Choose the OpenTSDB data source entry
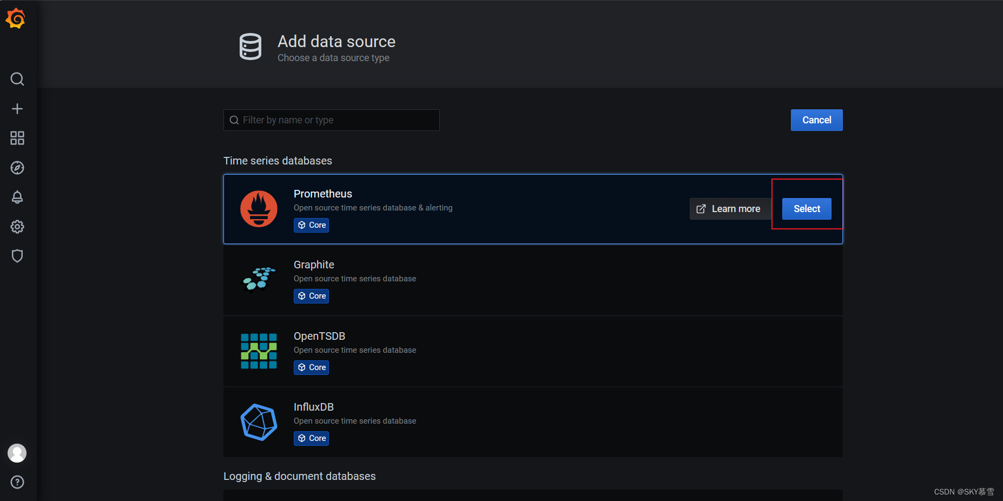Screen dimensions: 1003x501 coord(533,352)
